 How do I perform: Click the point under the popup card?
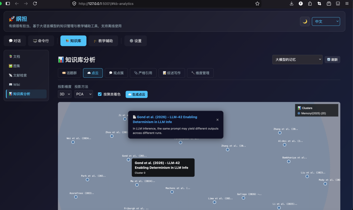click(x=180, y=142)
